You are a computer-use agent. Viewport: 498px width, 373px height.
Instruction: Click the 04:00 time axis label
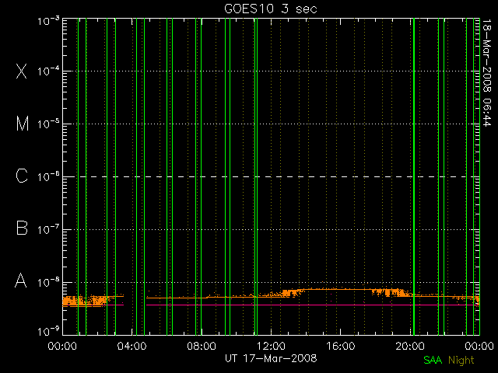click(x=132, y=346)
